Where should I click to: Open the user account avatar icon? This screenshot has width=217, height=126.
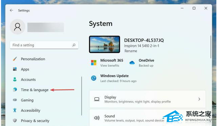pyautogui.click(x=17, y=27)
